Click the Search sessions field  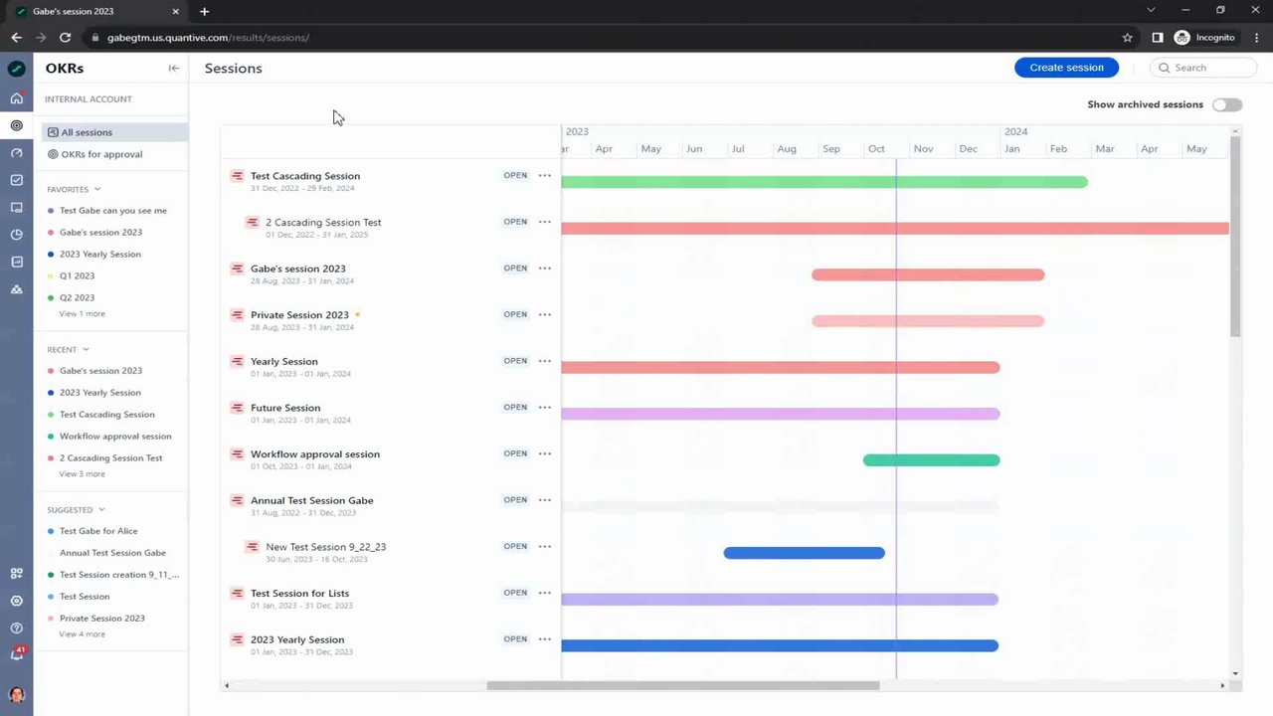point(1203,68)
